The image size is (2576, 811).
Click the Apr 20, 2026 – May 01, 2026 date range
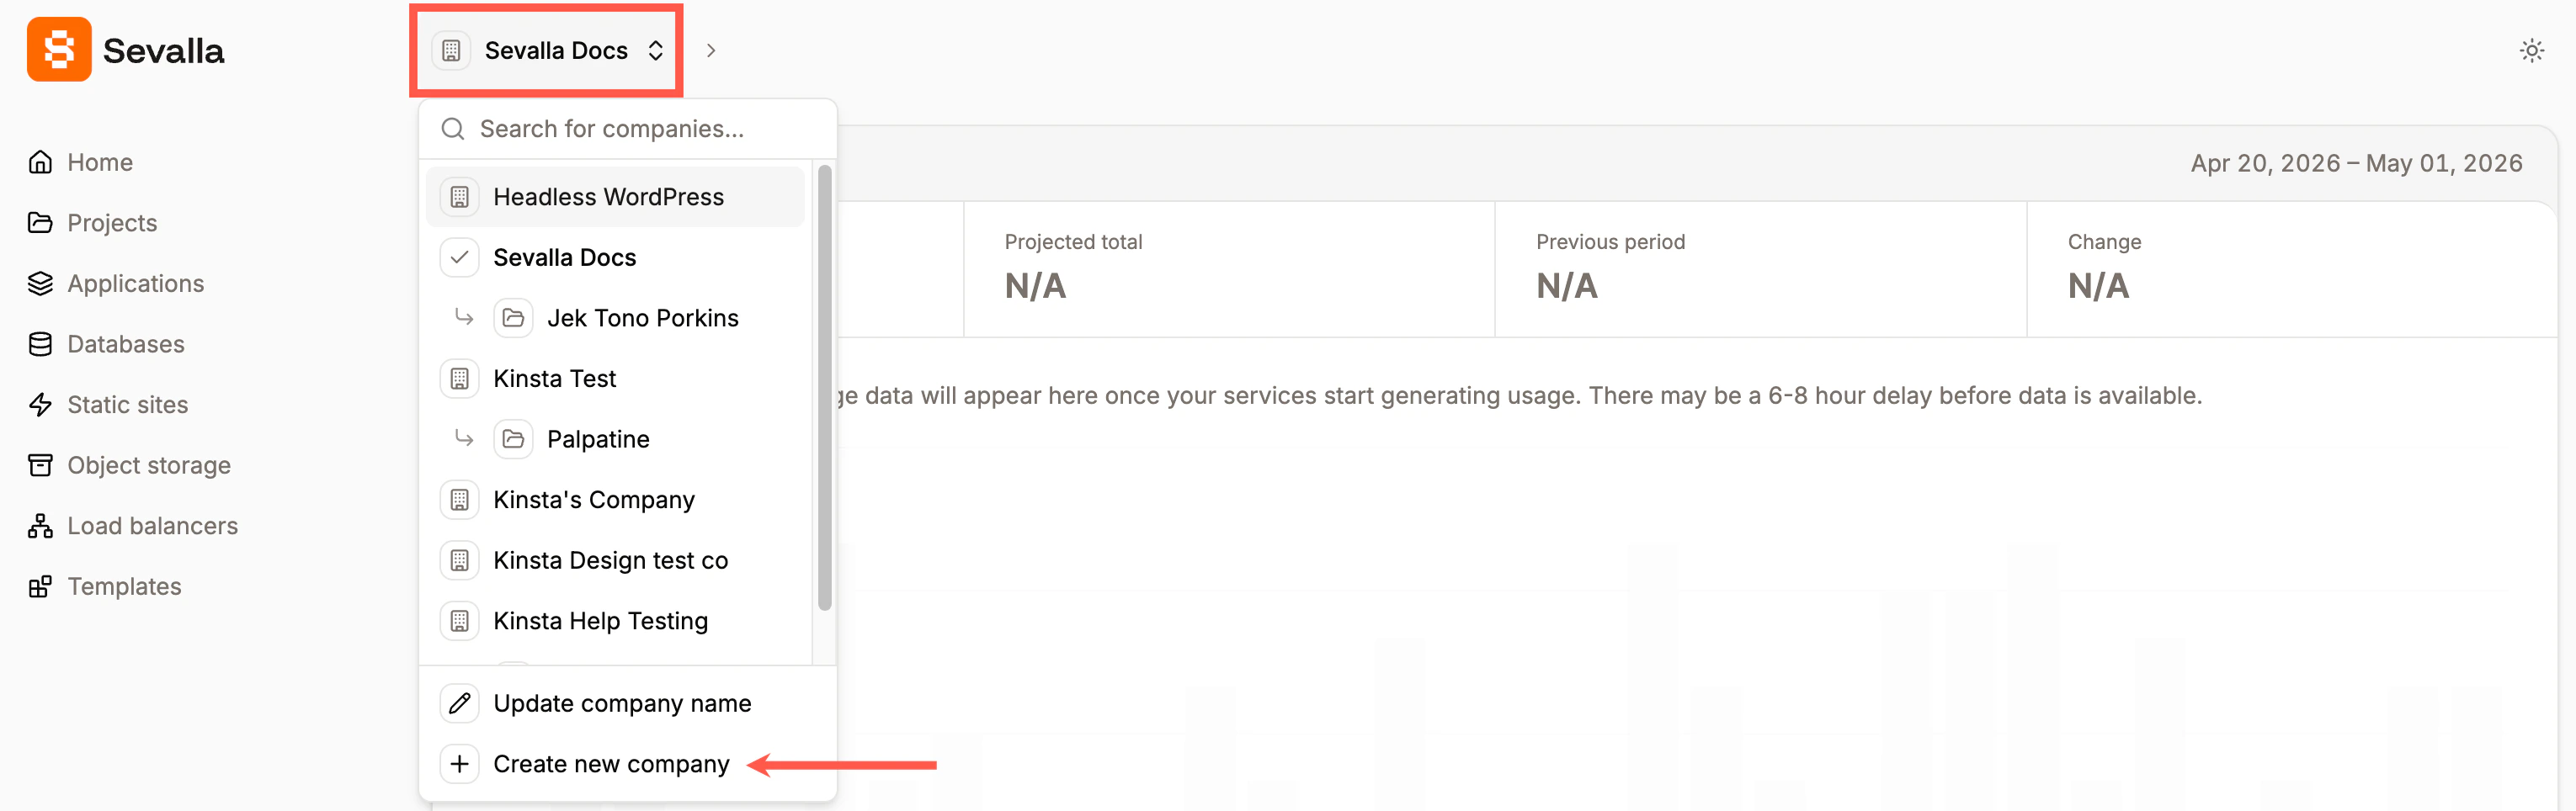click(x=2356, y=163)
